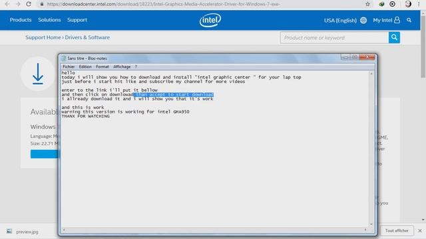Click the 'just before i start hit like' line
This screenshot has height=239, width=426.
coord(153,81)
